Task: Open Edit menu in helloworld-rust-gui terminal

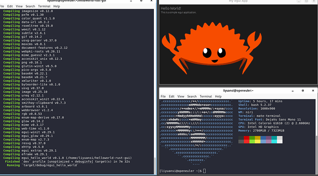Action: click(x=10, y=6)
